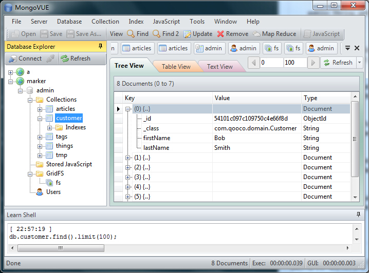Screen dimensions: 369x273
Task: Go to next page of documents
Action: 313,63
